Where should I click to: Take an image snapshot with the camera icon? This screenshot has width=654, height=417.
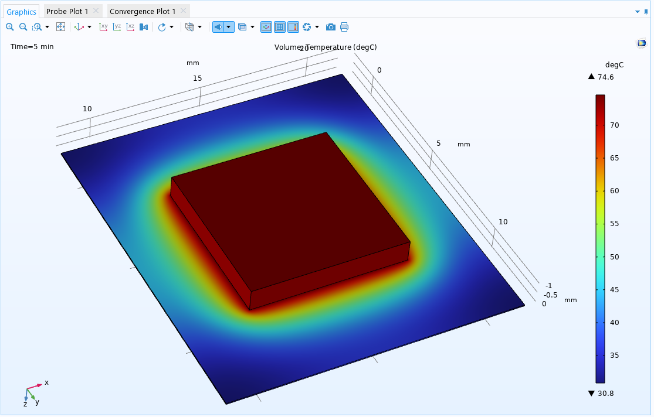(x=331, y=27)
